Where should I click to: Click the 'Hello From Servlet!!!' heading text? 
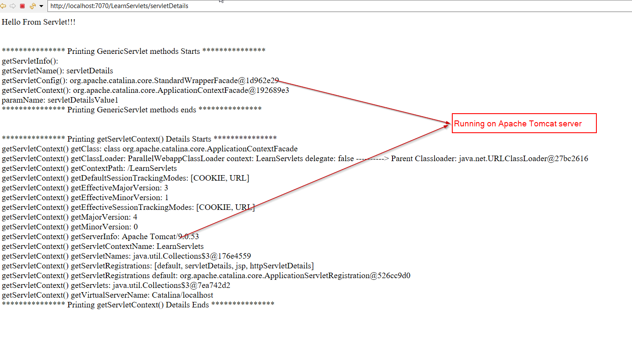[39, 22]
